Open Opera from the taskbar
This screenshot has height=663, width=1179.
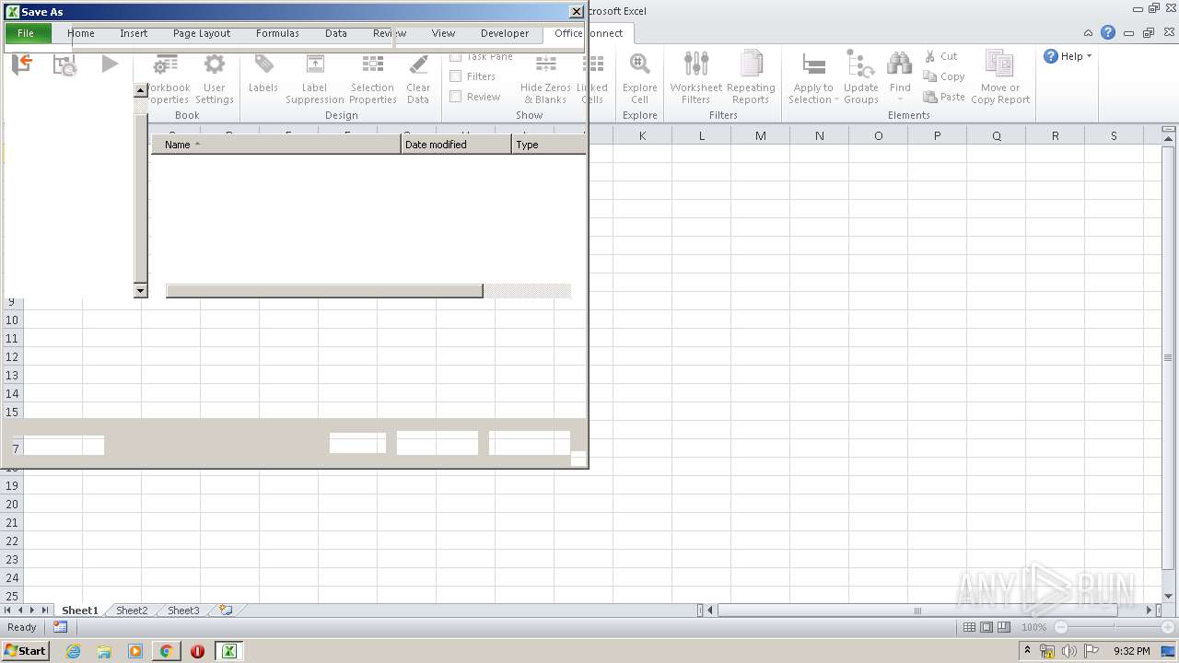197,651
